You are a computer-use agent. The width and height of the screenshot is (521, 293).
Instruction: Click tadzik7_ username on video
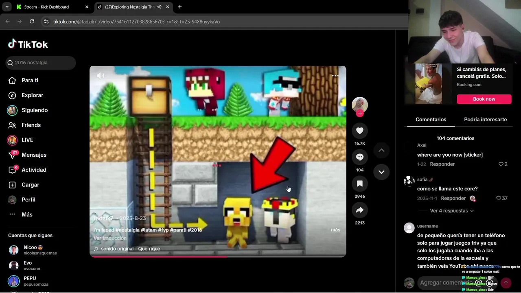(104, 219)
